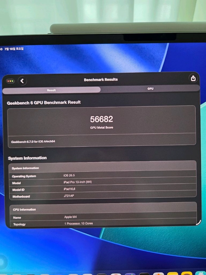Image resolution: width=206 pixels, height=275 pixels.
Task: Click the Motherboard row label
Action: [x=21, y=196]
